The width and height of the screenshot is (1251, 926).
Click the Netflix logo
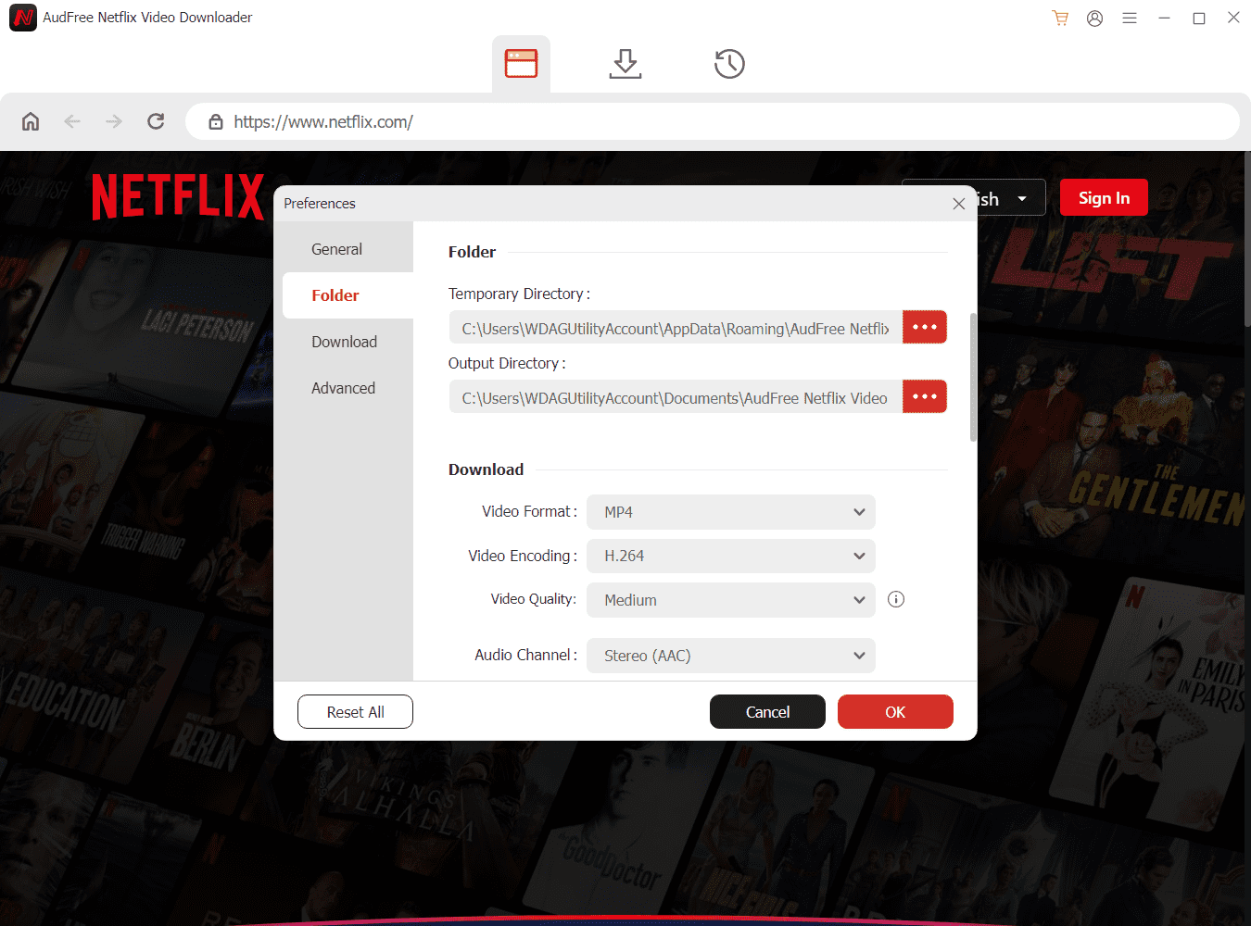coord(178,197)
